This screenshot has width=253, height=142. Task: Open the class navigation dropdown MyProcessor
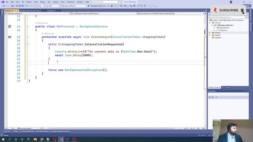pyautogui.click(x=104, y=13)
